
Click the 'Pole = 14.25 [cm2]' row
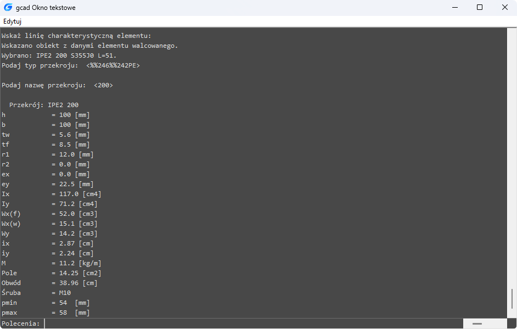tap(52, 273)
